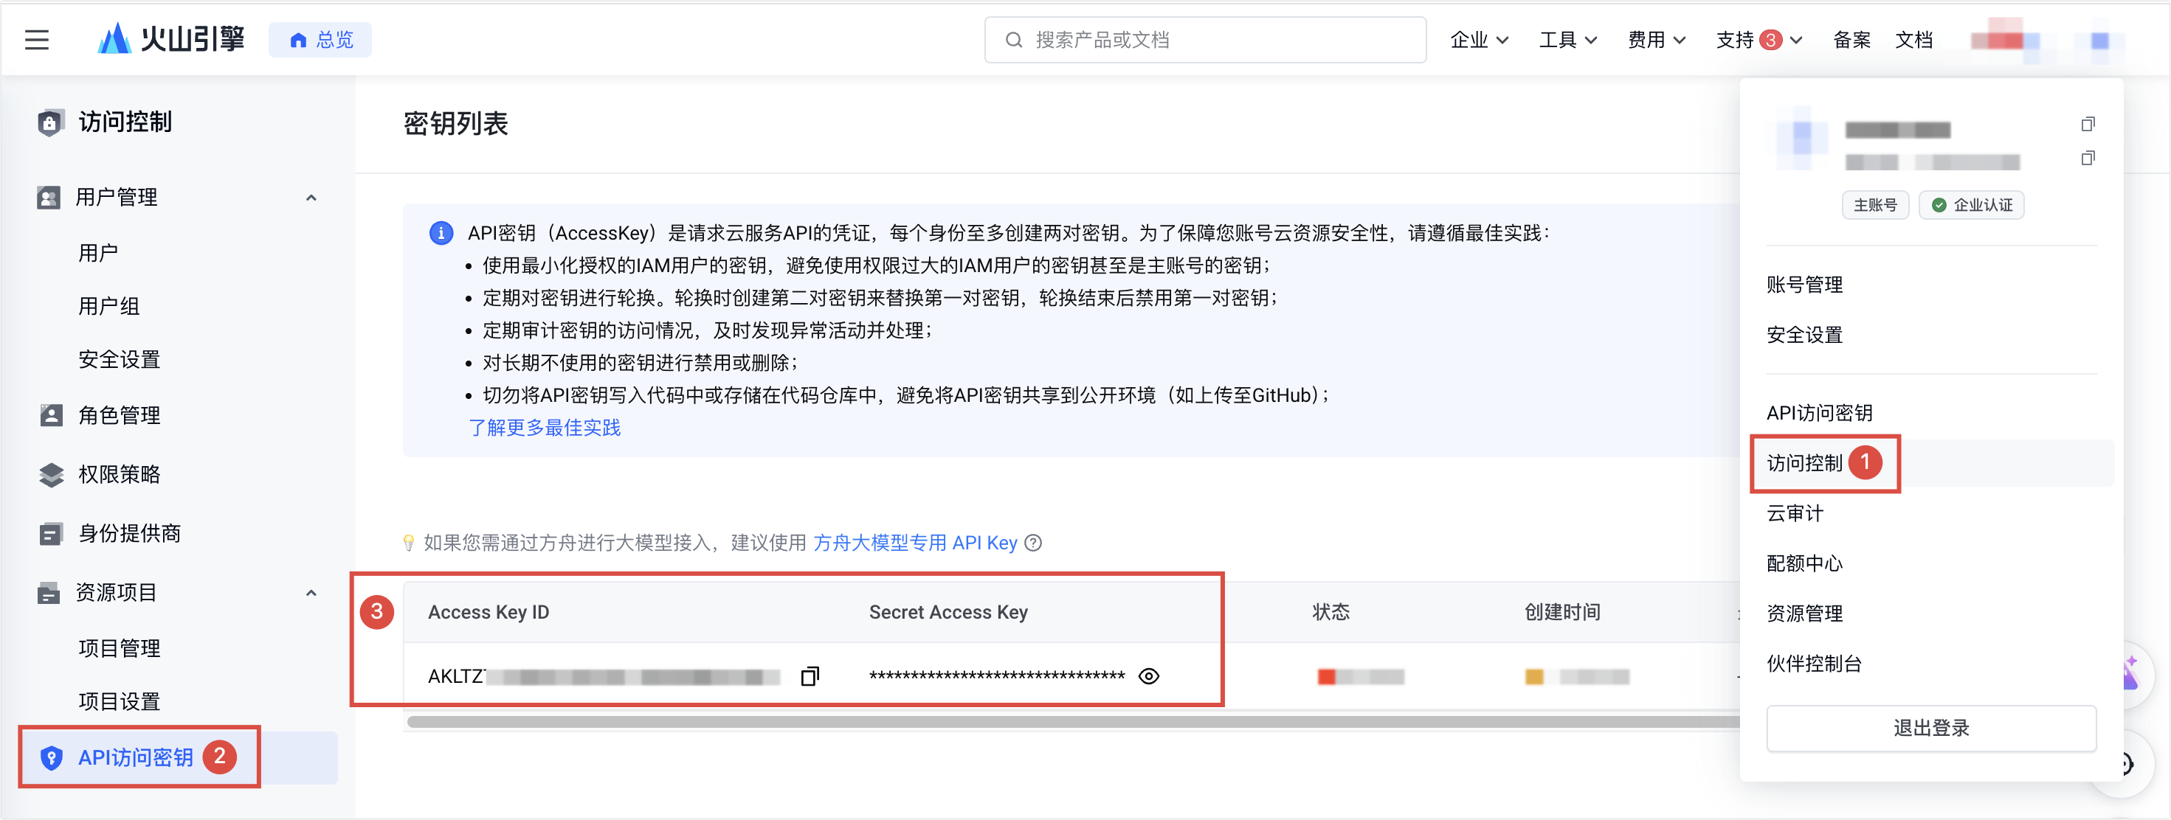2171x820 pixels.
Task: Open 用户组 in the sidebar
Action: [108, 305]
